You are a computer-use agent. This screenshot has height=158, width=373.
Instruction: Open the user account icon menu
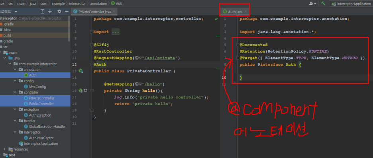pos(312,4)
